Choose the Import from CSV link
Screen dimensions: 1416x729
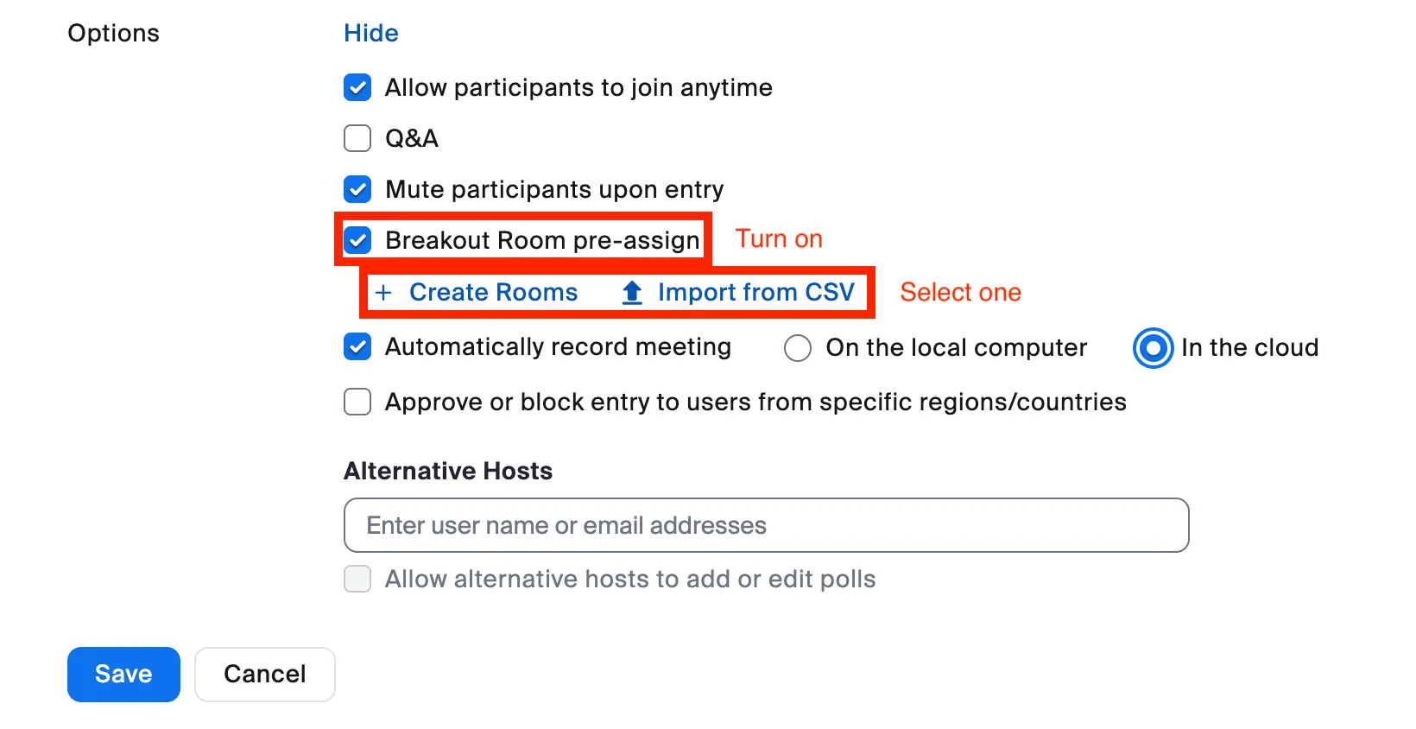[755, 293]
